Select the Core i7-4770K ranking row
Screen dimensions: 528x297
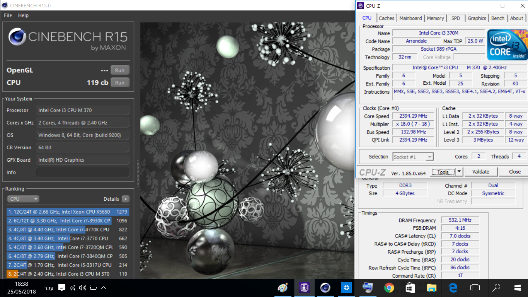coord(68,230)
